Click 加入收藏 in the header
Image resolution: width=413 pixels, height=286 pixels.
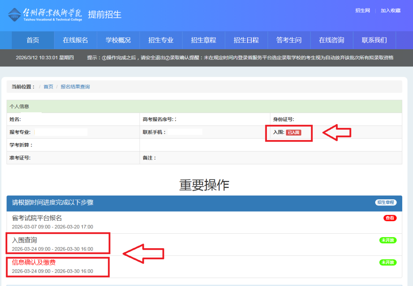click(390, 11)
